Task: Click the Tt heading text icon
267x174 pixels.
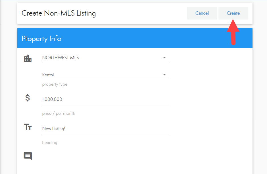Action: (x=28, y=127)
